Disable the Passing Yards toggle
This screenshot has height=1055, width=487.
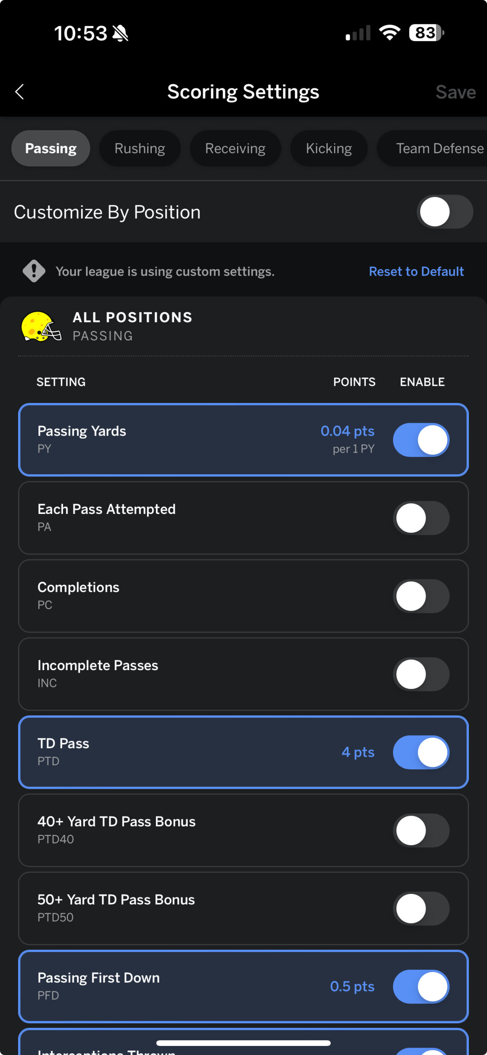click(x=421, y=440)
